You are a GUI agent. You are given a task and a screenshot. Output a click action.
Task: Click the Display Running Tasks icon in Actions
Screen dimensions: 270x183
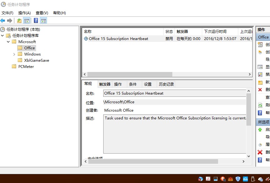pos(260,67)
